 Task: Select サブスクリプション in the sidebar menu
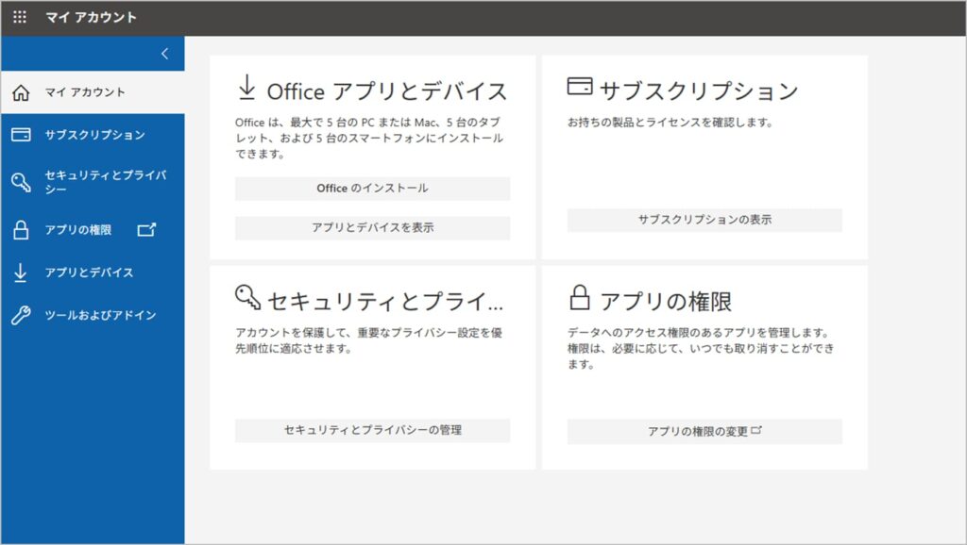click(94, 135)
